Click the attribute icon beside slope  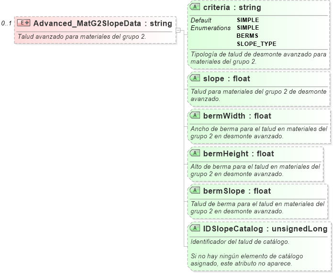pyautogui.click(x=195, y=78)
